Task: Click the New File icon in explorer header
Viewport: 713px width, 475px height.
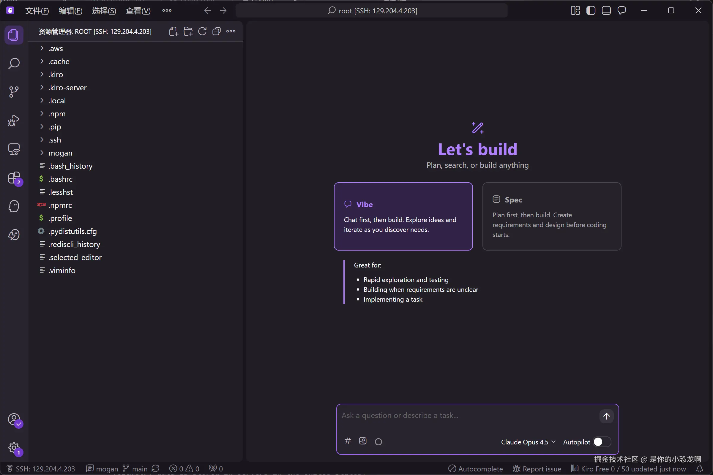Action: click(x=173, y=31)
